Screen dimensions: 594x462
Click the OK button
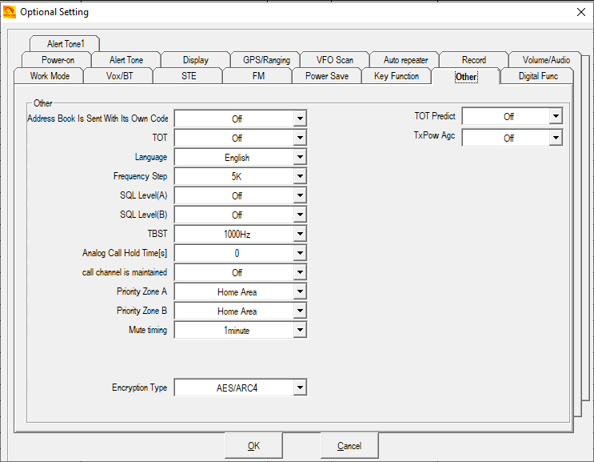[x=253, y=446]
